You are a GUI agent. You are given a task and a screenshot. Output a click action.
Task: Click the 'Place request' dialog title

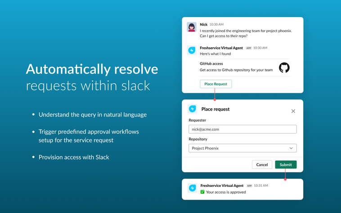point(215,109)
